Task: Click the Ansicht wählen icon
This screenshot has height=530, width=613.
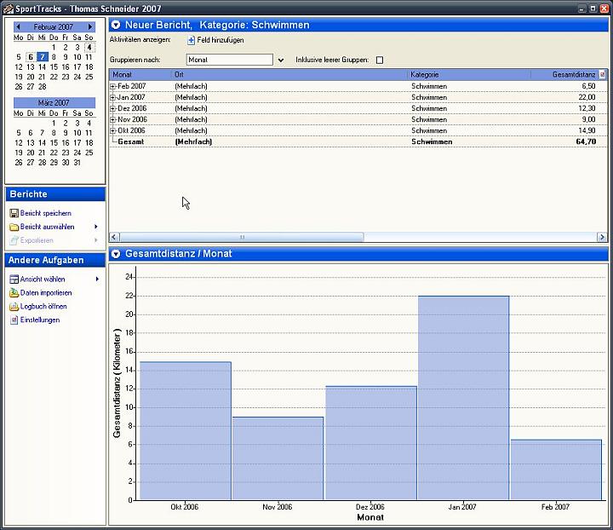Action: click(x=14, y=279)
